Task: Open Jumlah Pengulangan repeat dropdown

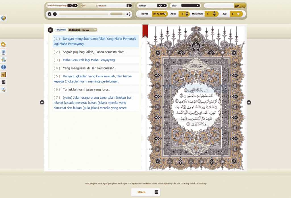Action: 72,6
